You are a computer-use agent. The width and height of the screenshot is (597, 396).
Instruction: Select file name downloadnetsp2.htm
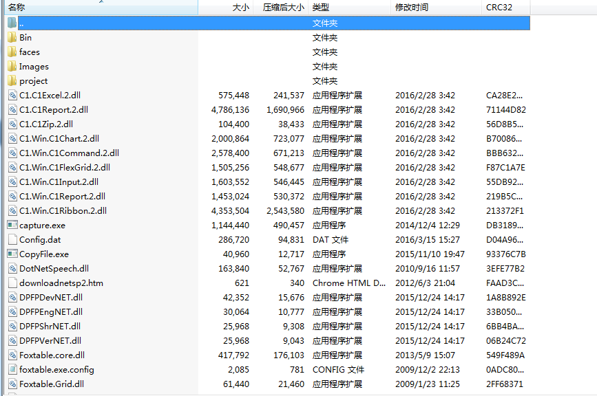[x=61, y=283]
